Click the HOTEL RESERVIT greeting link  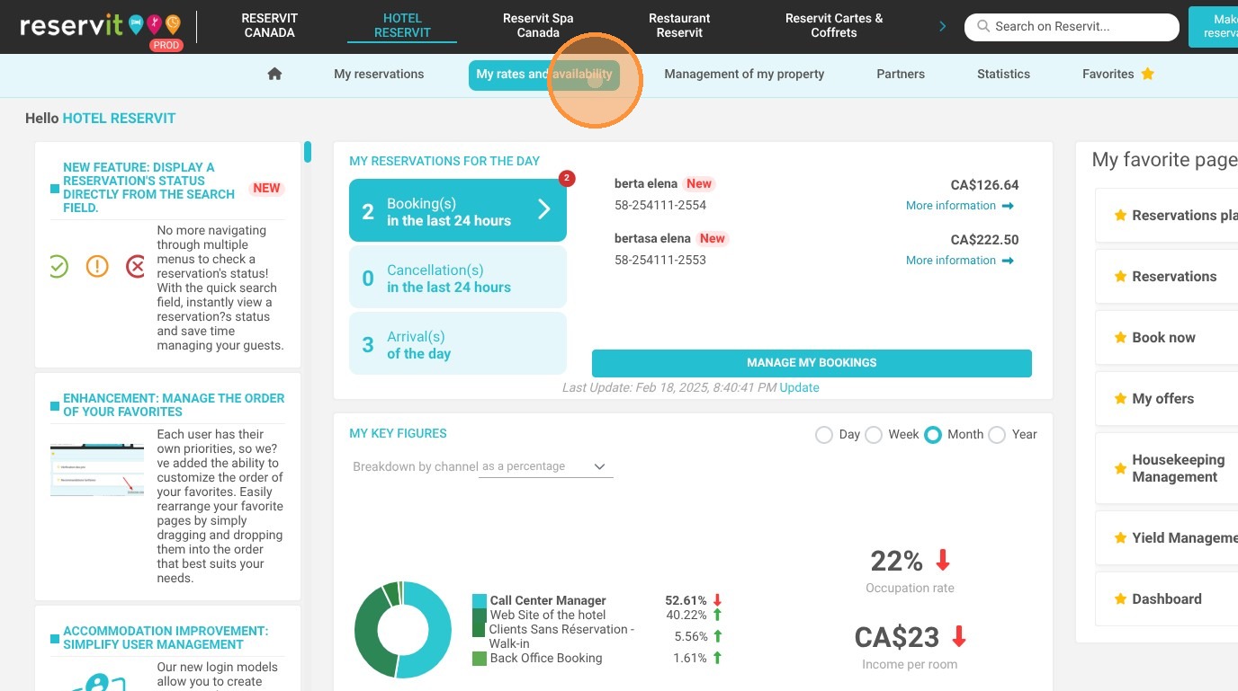[119, 119]
